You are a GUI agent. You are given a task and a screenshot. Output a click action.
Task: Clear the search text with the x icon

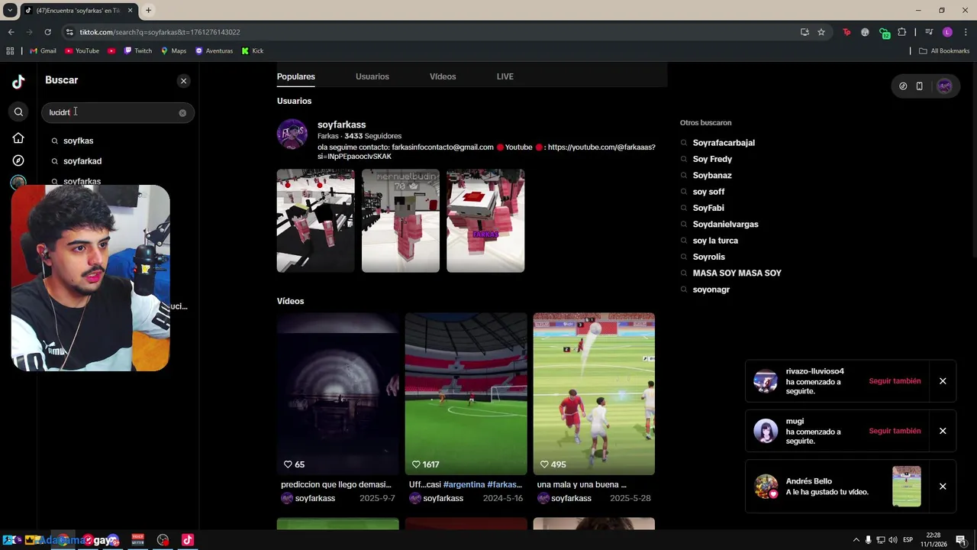pos(182,112)
